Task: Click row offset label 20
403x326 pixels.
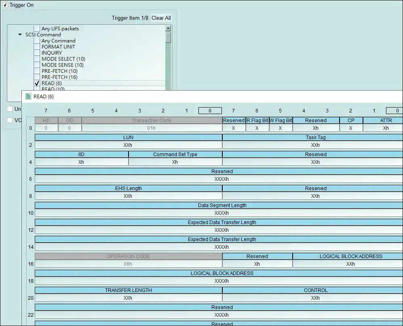Action: pyautogui.click(x=31, y=298)
